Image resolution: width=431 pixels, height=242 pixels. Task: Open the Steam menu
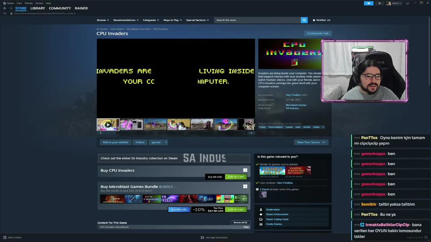[10, 3]
